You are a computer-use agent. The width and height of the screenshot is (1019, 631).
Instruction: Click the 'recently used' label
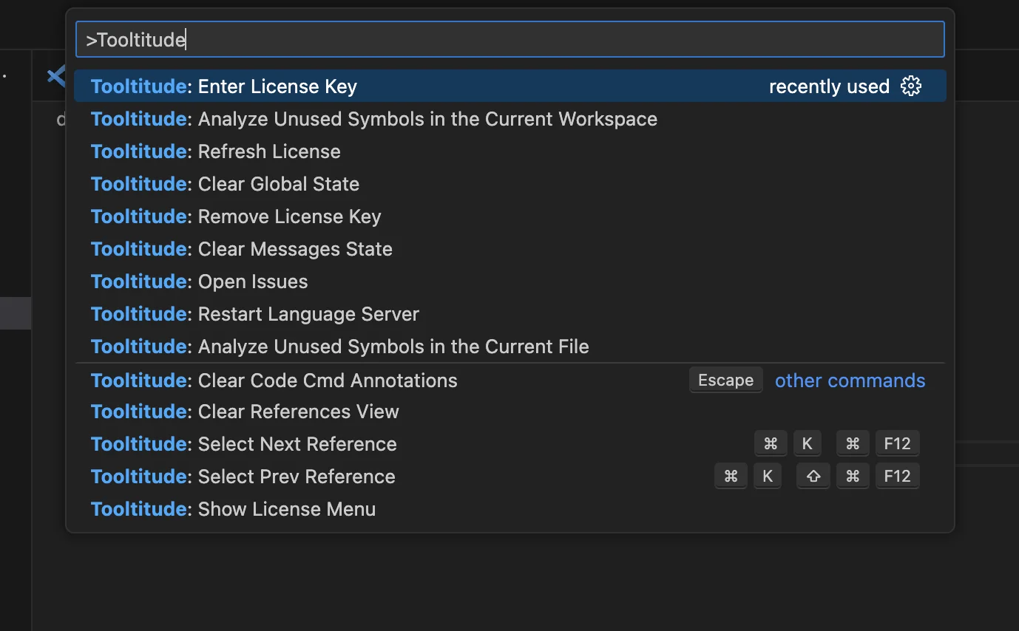(829, 86)
